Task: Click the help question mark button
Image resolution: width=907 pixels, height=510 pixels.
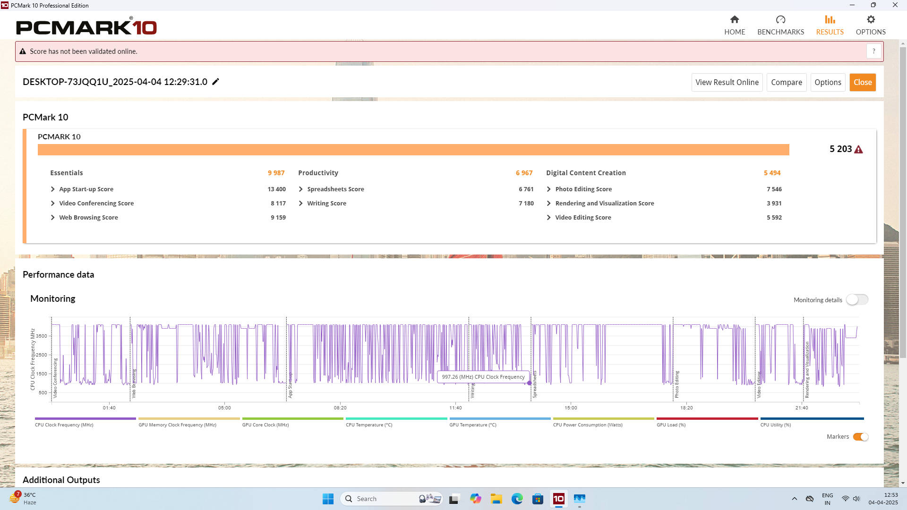Action: (x=873, y=51)
